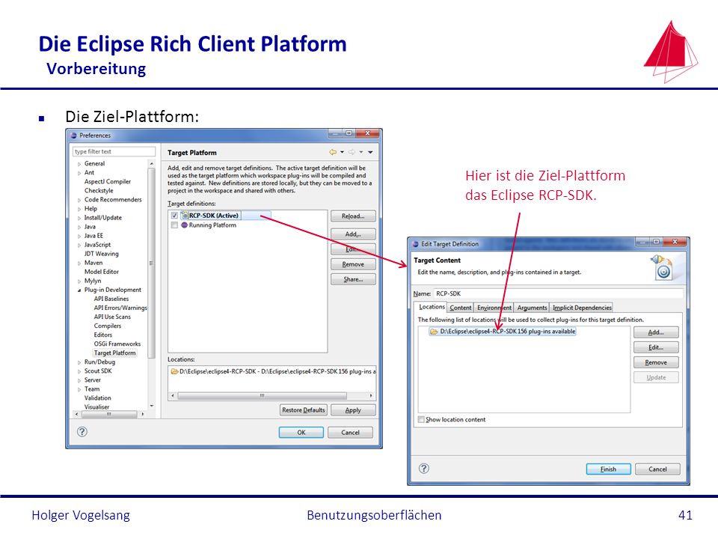Click Edit... in Edit Target Definition
The width and height of the screenshot is (718, 539).
pos(656,347)
